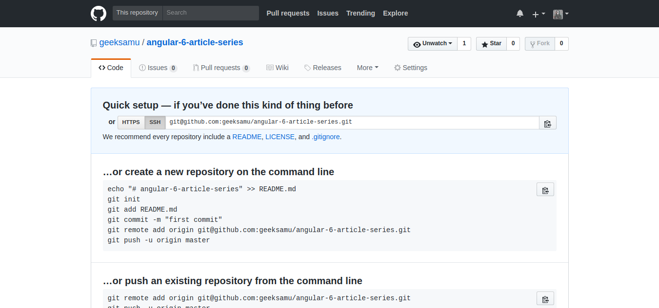The width and height of the screenshot is (659, 308).
Task: Click the GitHub Octocat logo
Action: pyautogui.click(x=99, y=14)
